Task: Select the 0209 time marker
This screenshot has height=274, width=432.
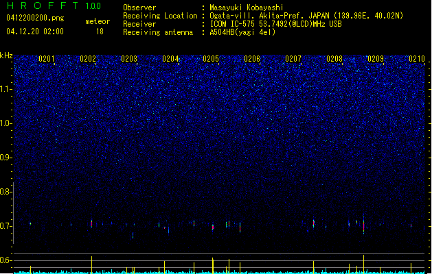Action: (x=376, y=59)
